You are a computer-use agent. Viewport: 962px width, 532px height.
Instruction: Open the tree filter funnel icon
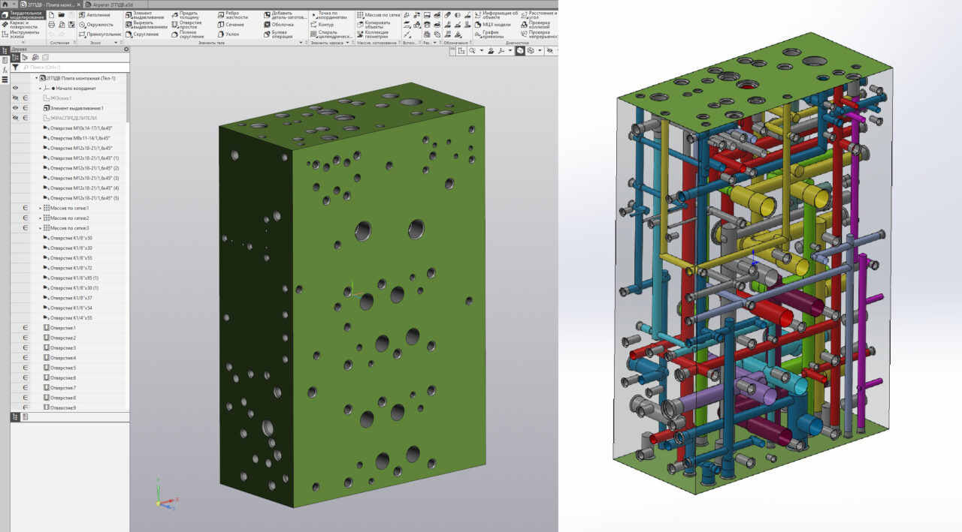(x=16, y=67)
